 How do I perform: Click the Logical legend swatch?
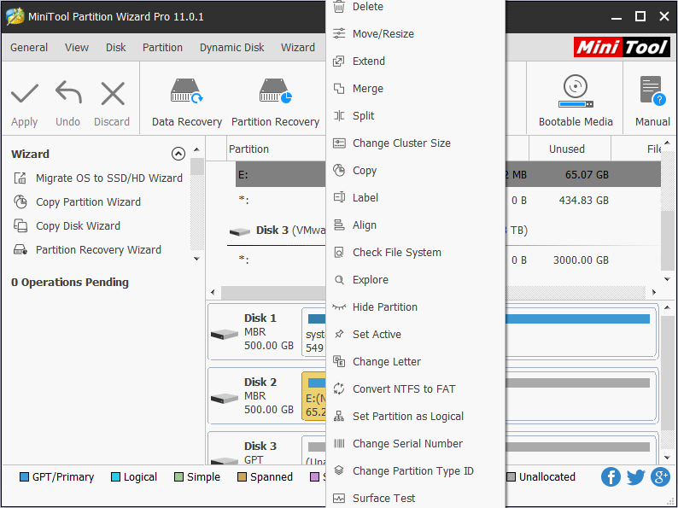[x=115, y=477]
